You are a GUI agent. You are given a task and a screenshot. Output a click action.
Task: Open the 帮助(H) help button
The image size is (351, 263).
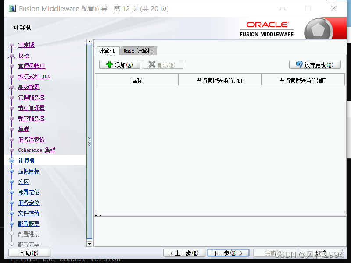pos(30,253)
